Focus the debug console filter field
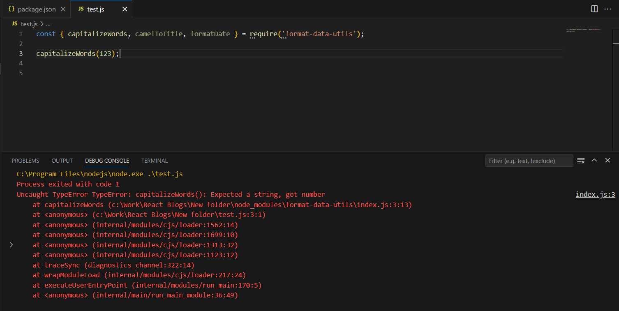This screenshot has width=619, height=311. (529, 161)
